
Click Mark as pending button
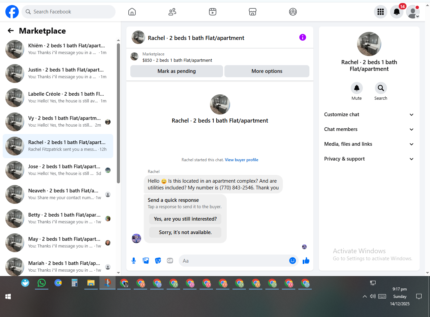177,71
